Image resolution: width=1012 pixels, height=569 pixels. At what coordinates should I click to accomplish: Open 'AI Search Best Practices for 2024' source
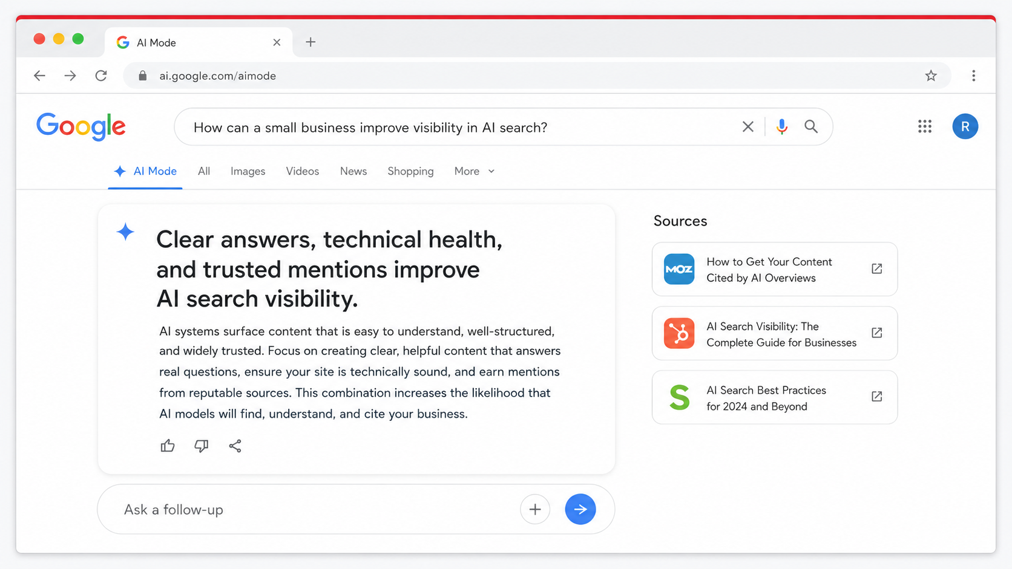(x=775, y=397)
